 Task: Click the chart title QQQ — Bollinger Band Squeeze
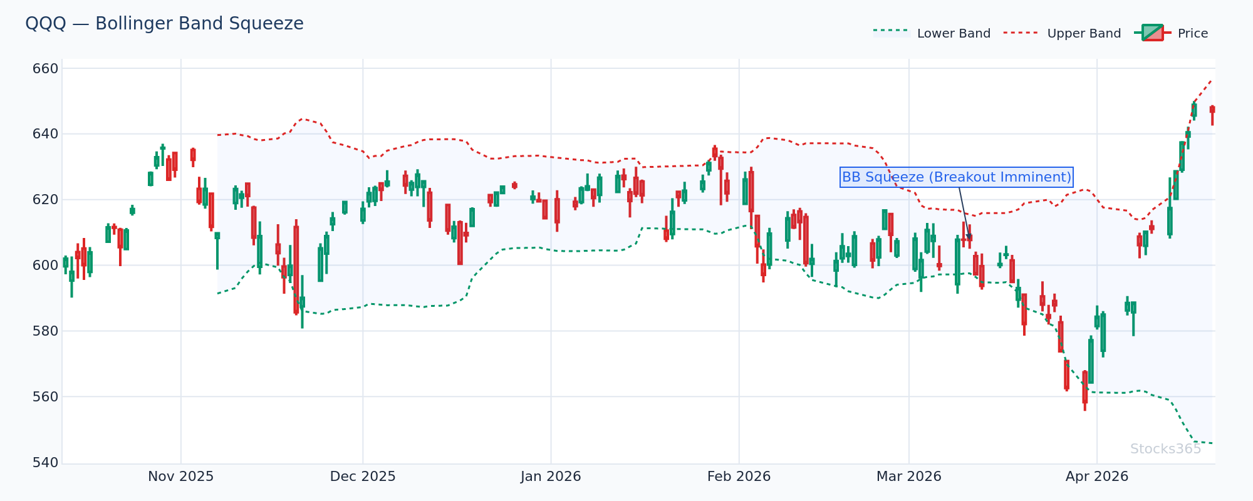(164, 24)
